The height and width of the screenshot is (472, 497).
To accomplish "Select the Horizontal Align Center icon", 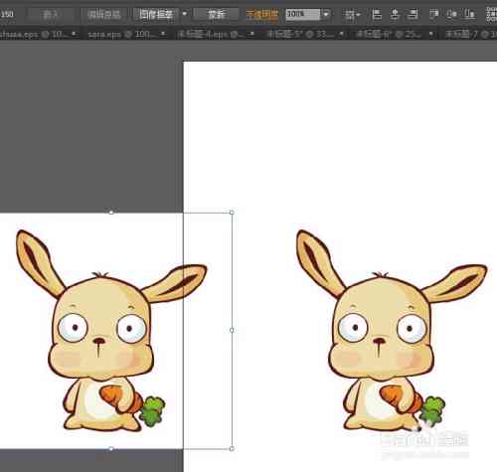I will point(395,15).
